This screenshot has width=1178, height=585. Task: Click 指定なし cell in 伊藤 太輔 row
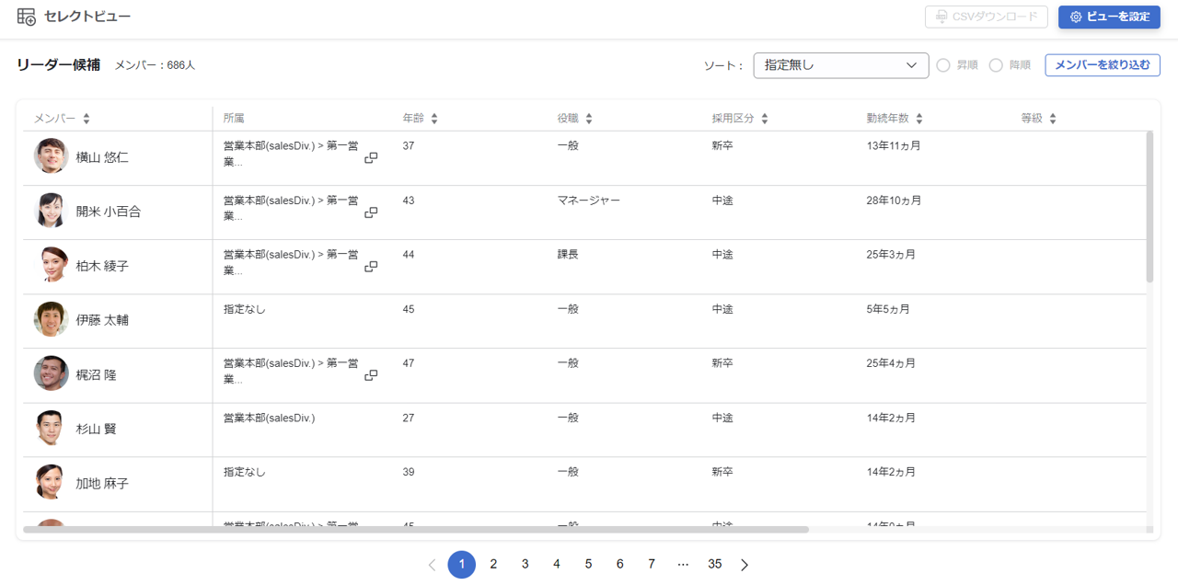[245, 309]
